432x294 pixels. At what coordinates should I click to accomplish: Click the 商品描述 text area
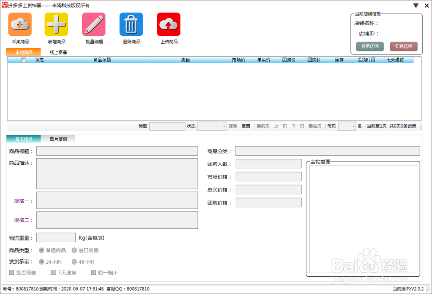click(117, 173)
